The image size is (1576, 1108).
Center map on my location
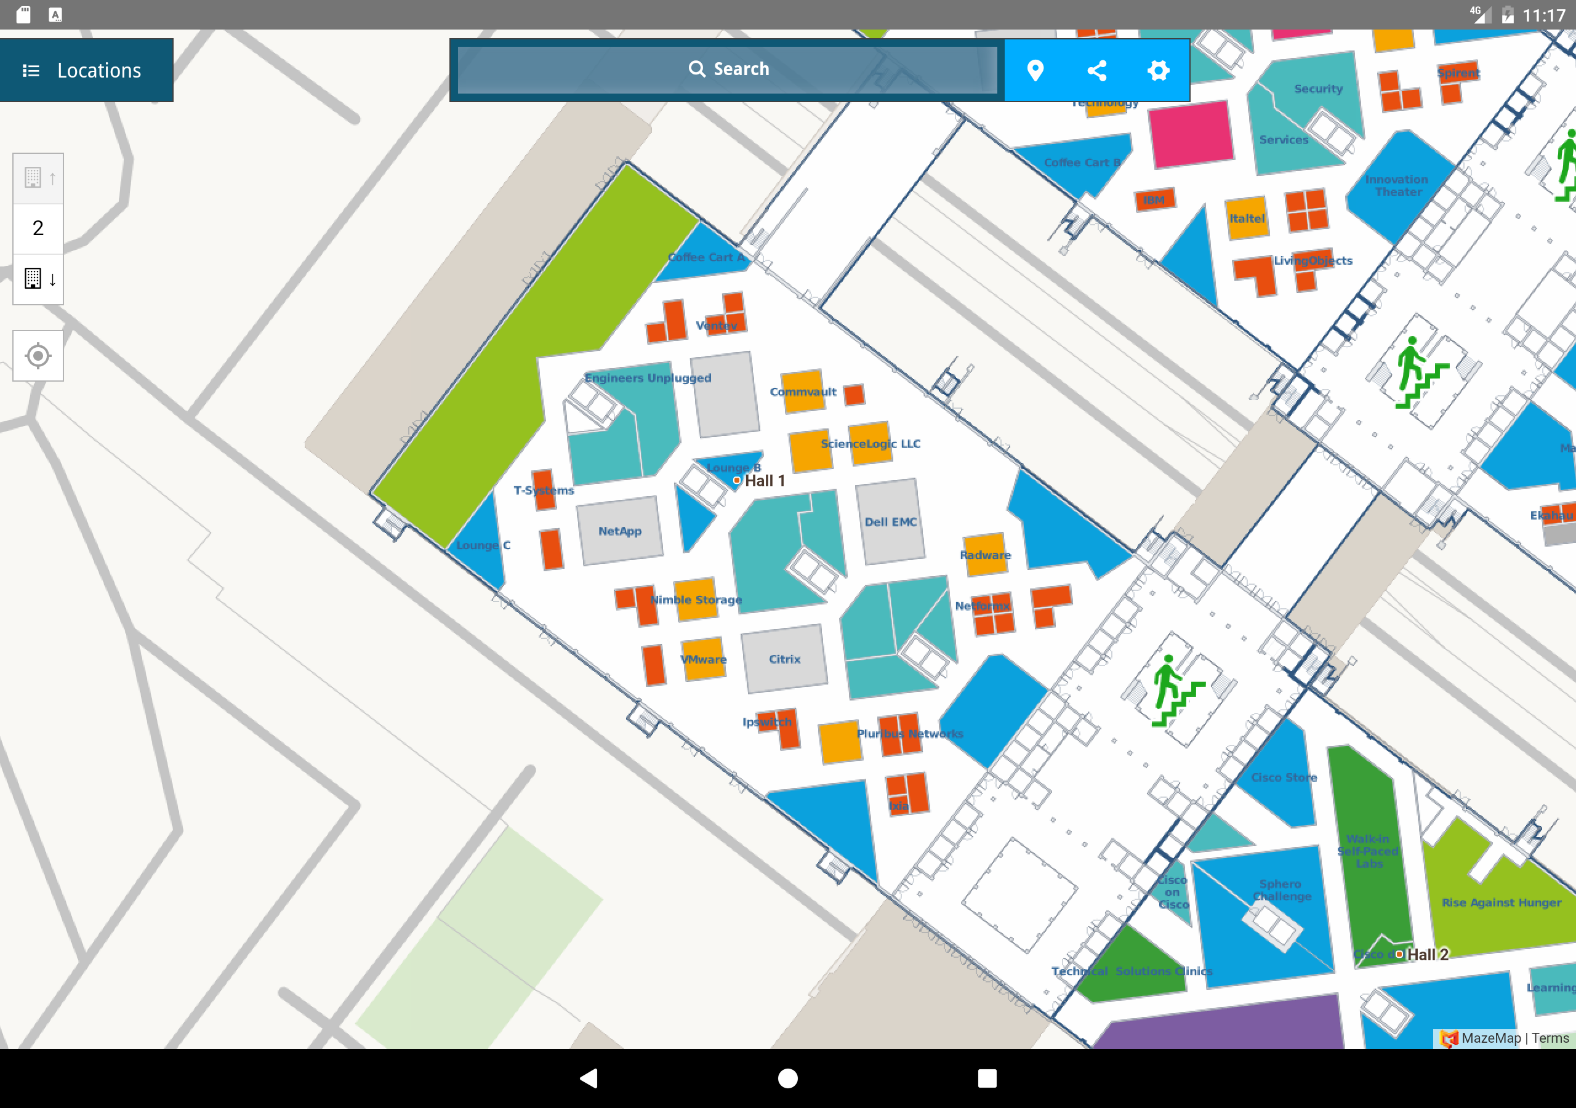point(38,356)
